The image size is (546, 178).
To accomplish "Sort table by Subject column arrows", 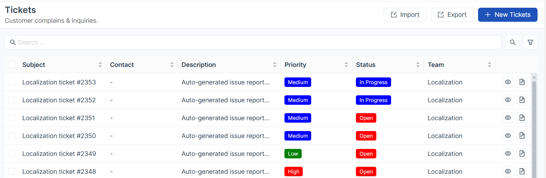I will [100, 65].
